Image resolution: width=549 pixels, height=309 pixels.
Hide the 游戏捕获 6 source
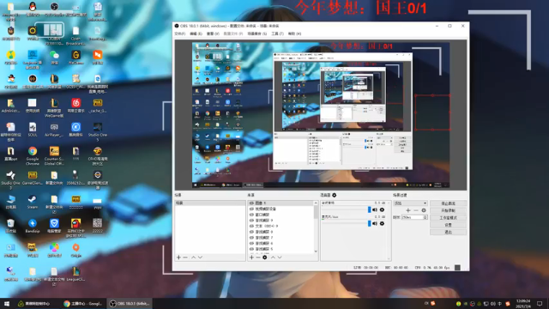pos(251,243)
